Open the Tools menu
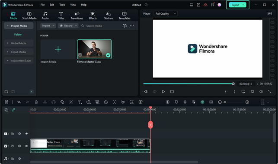 [62, 5]
